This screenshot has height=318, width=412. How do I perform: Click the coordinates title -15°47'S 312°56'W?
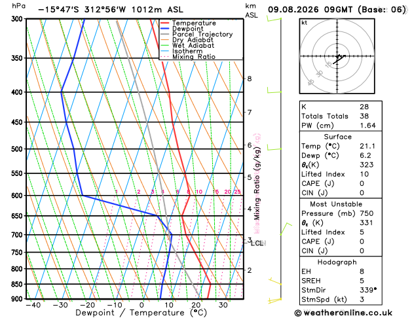82,10
